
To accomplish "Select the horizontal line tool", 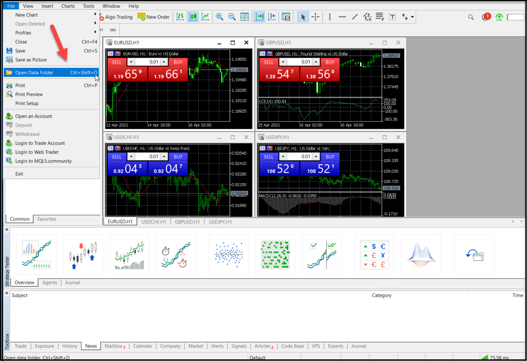I will [x=342, y=17].
